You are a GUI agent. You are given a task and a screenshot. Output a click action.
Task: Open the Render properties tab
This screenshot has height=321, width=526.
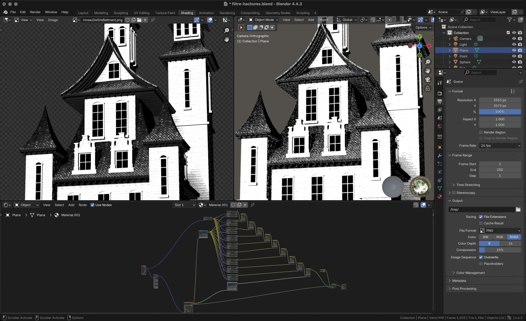440,93
